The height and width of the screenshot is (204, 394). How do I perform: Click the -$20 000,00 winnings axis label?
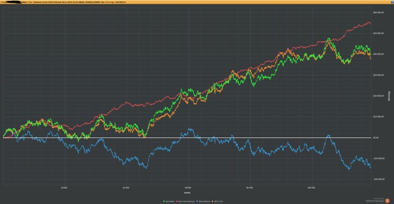pos(379,179)
